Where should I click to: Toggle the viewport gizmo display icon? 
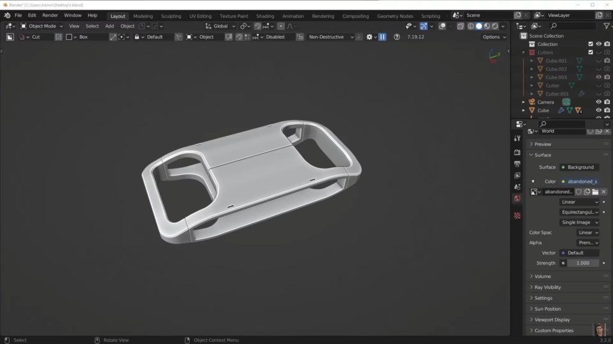point(424,26)
